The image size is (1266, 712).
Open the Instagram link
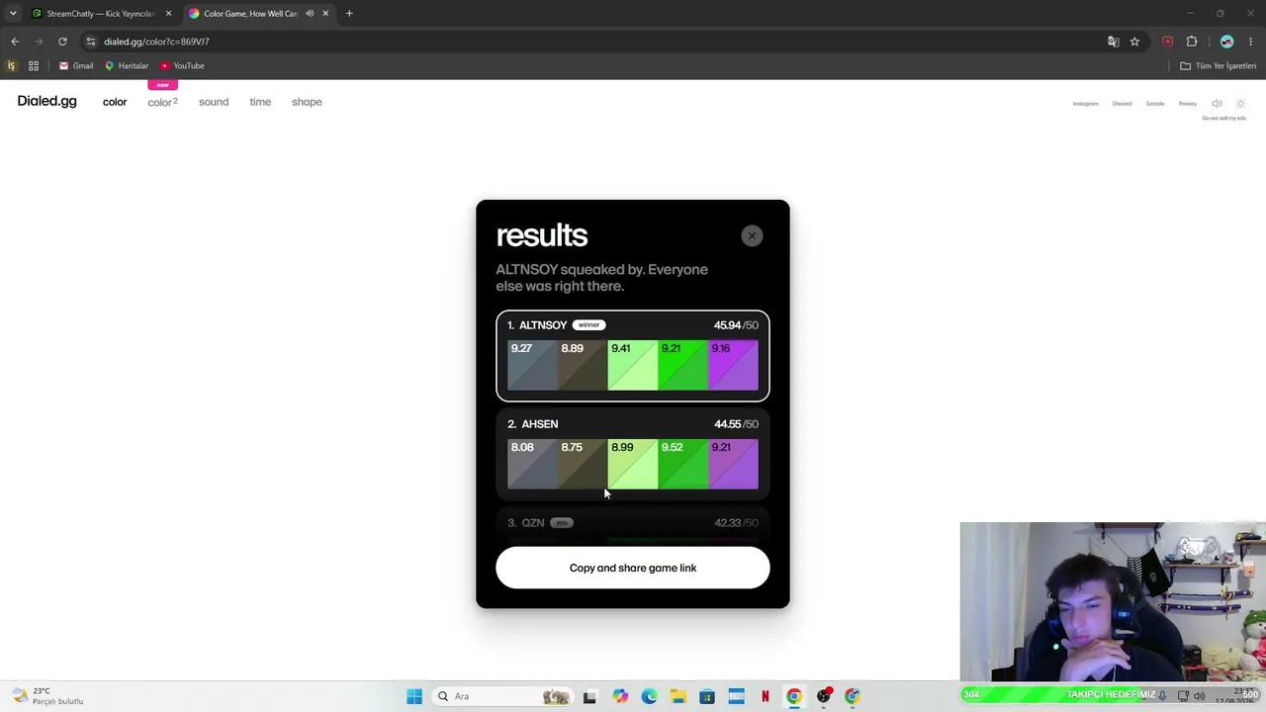1086,104
